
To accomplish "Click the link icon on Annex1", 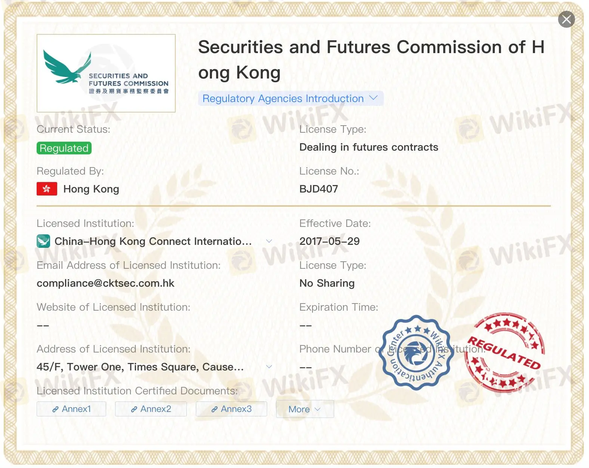I will pyautogui.click(x=55, y=409).
